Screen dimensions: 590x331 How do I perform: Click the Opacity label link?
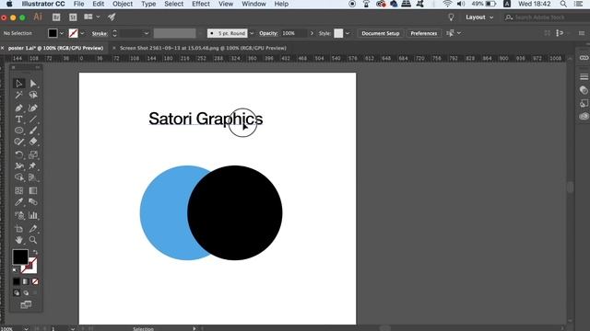pyautogui.click(x=268, y=33)
